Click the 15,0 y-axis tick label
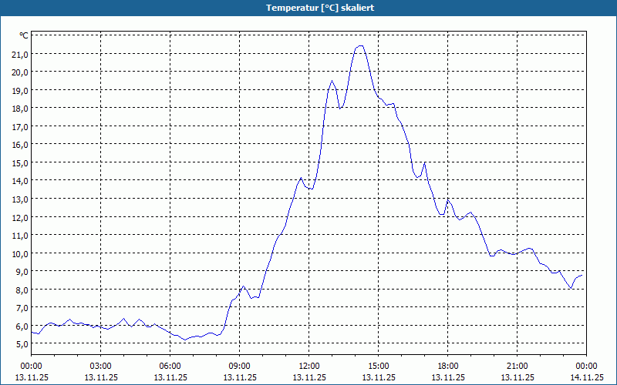 (20, 163)
